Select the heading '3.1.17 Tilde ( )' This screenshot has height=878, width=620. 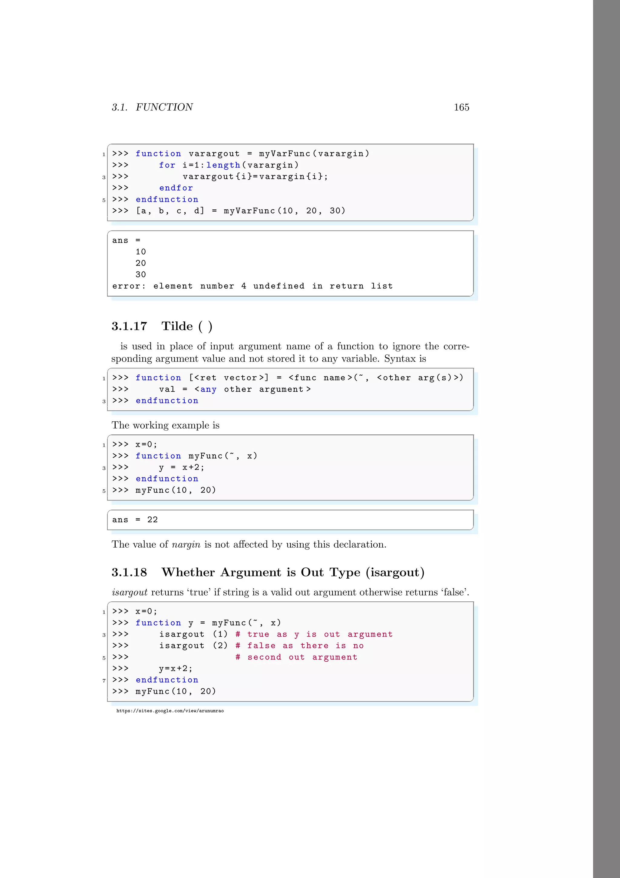pyautogui.click(x=162, y=326)
